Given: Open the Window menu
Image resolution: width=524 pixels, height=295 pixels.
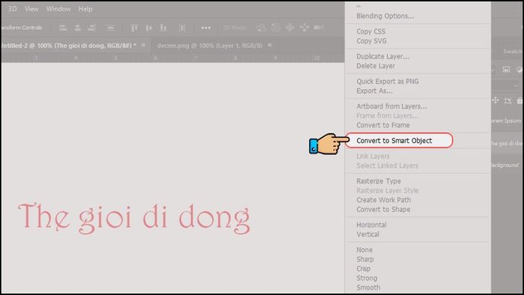Looking at the screenshot, I should (58, 9).
